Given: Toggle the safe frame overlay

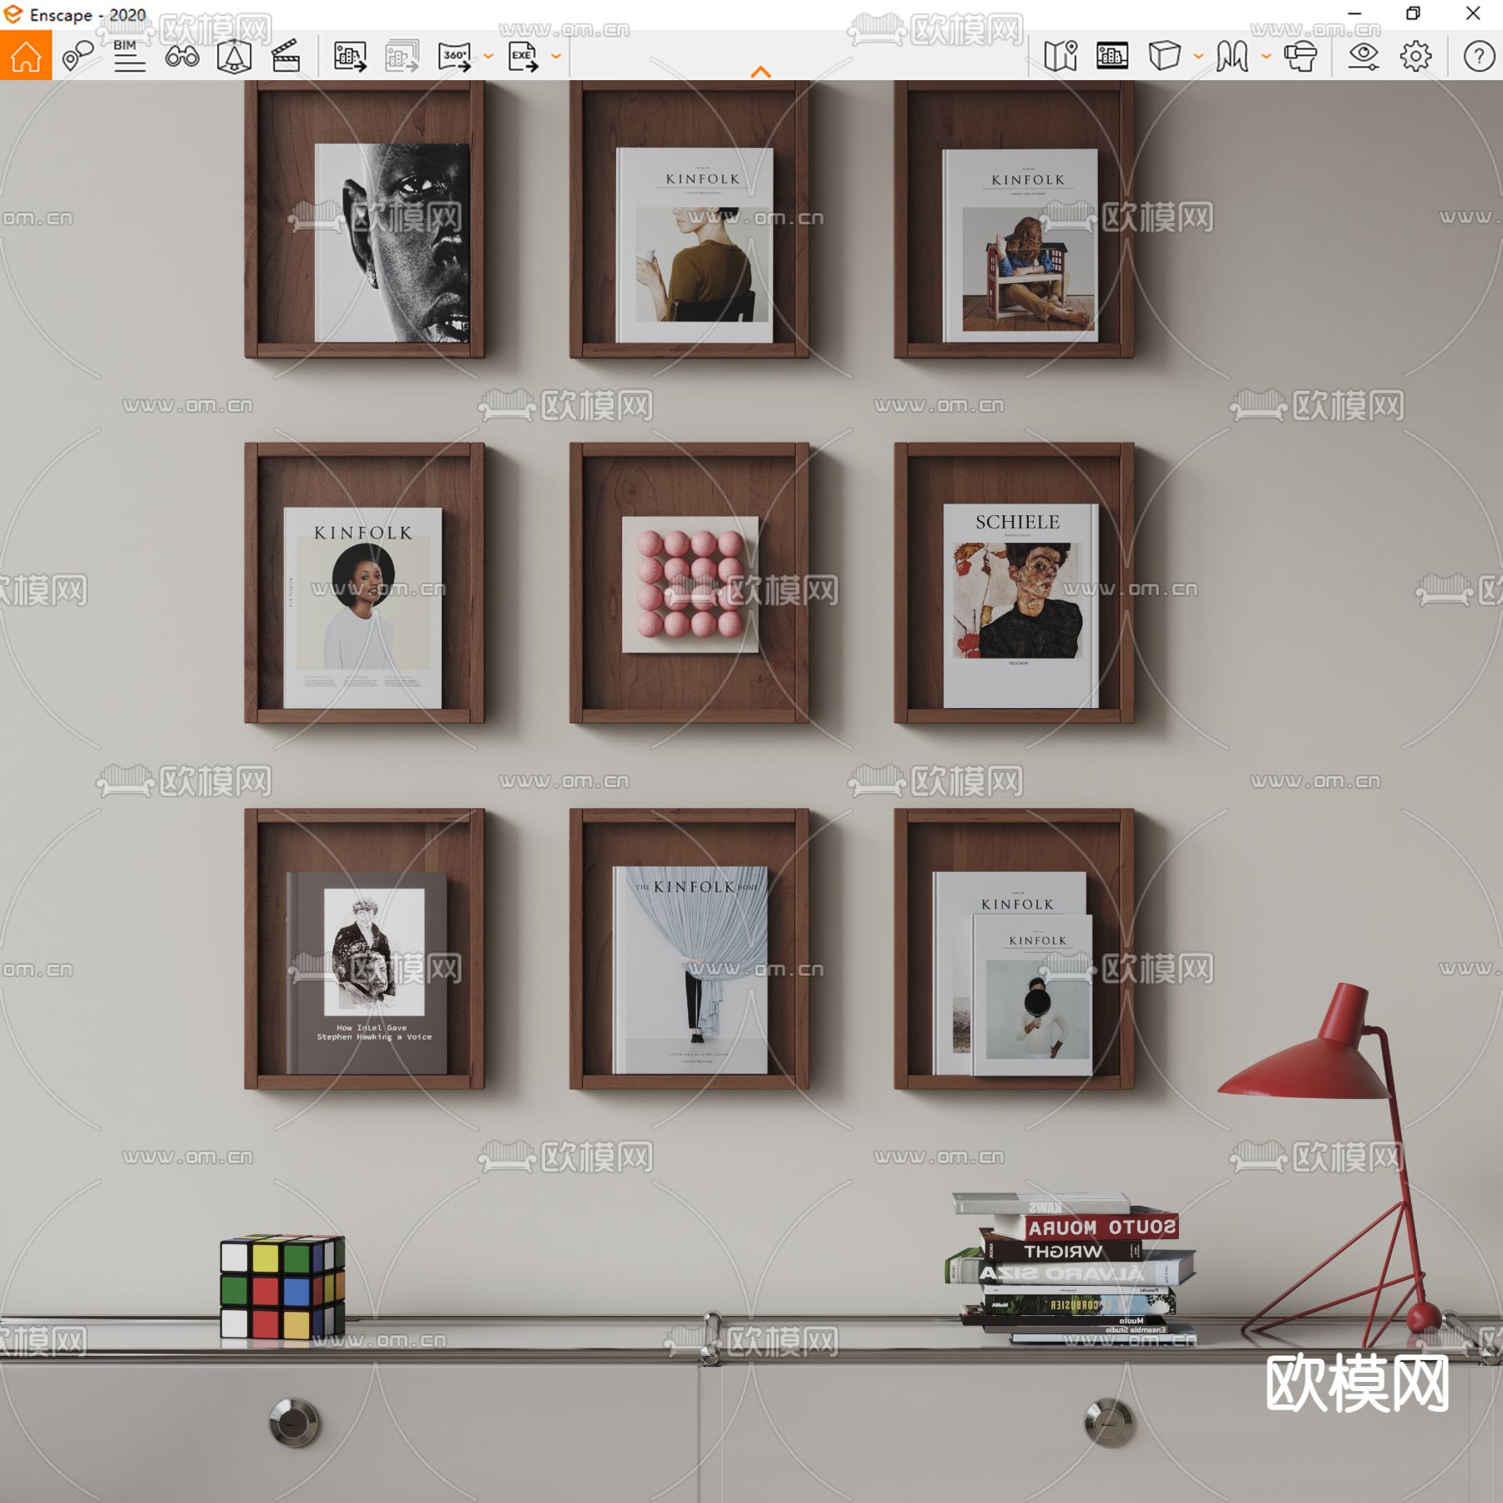Looking at the screenshot, I should [1112, 56].
